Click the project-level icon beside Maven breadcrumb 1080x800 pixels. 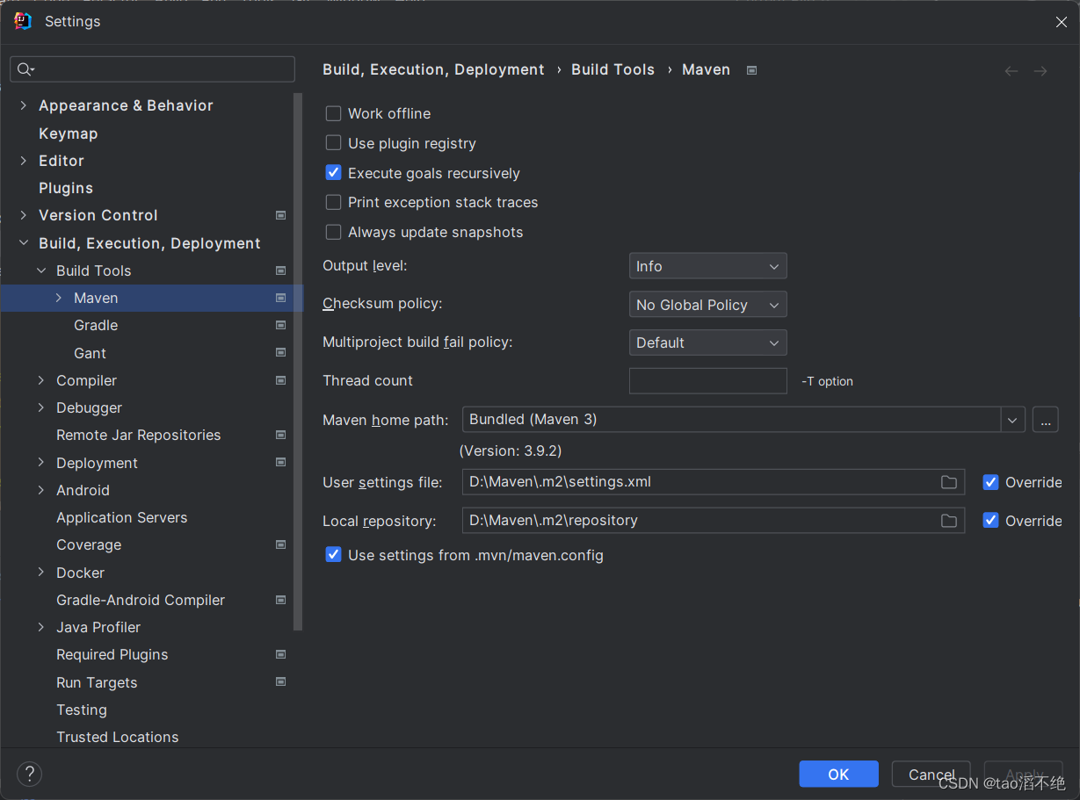click(x=751, y=70)
